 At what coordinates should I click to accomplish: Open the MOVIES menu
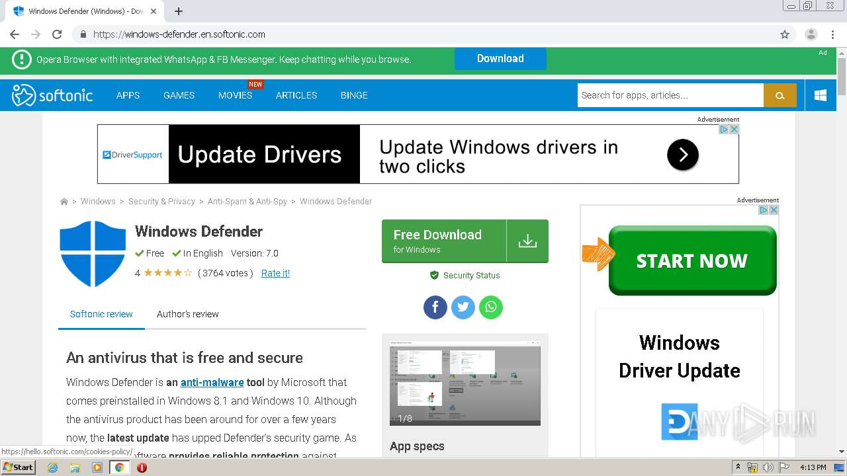[235, 95]
